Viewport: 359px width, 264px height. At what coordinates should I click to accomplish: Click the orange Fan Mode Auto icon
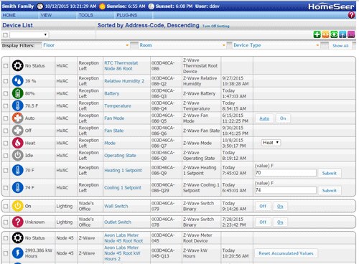(x=18, y=118)
